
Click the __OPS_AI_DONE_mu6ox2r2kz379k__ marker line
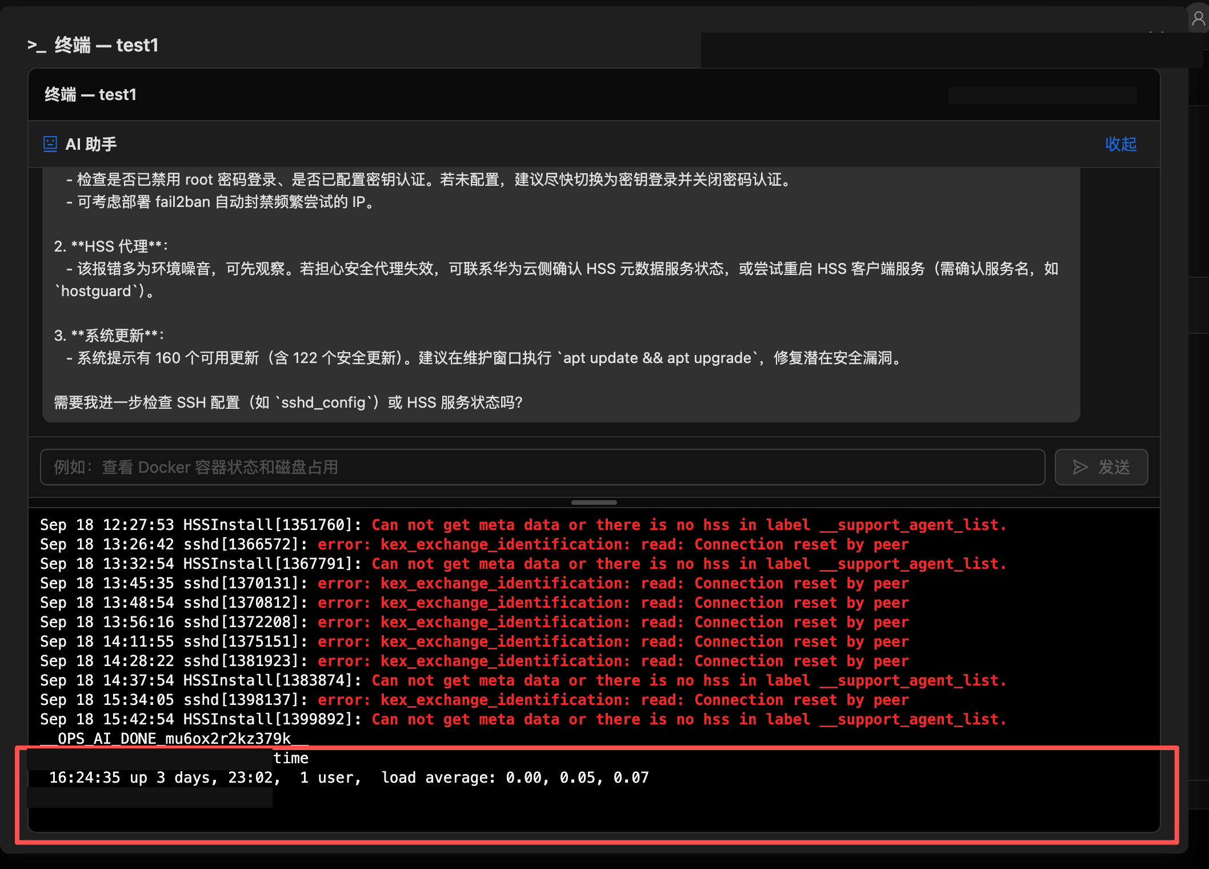[174, 739]
